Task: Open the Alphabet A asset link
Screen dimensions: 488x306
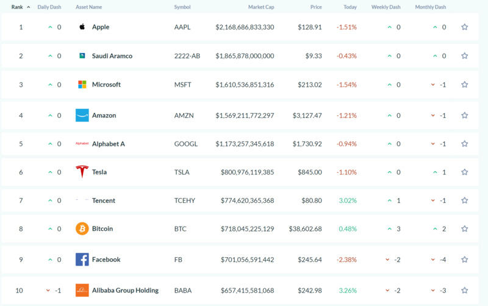Action: pyautogui.click(x=108, y=144)
